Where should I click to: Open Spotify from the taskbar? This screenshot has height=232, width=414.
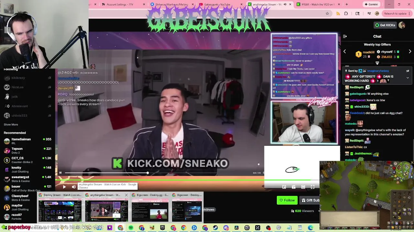[x=131, y=228]
